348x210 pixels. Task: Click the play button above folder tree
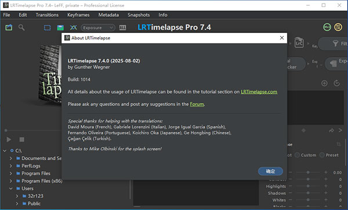tap(9, 139)
